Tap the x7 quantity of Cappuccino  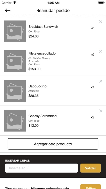pos(92,87)
